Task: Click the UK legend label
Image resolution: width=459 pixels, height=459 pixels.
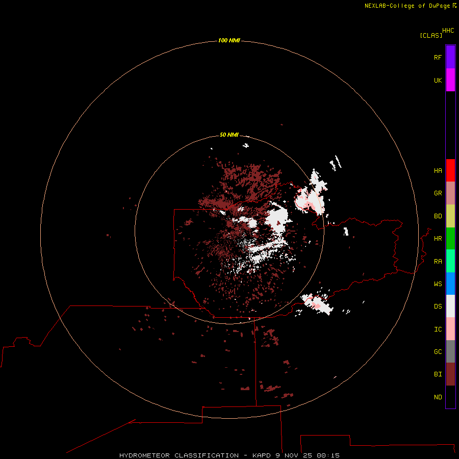Action: pos(438,80)
